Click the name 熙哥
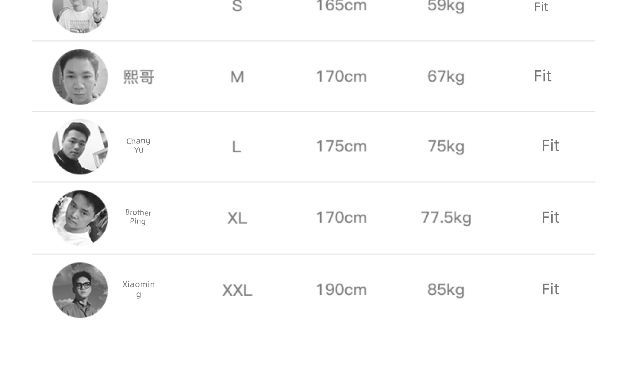The height and width of the screenshot is (375, 627). (139, 77)
